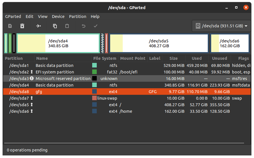Open the Partition menu
The height and width of the screenshot is (158, 254).
tap(78, 17)
